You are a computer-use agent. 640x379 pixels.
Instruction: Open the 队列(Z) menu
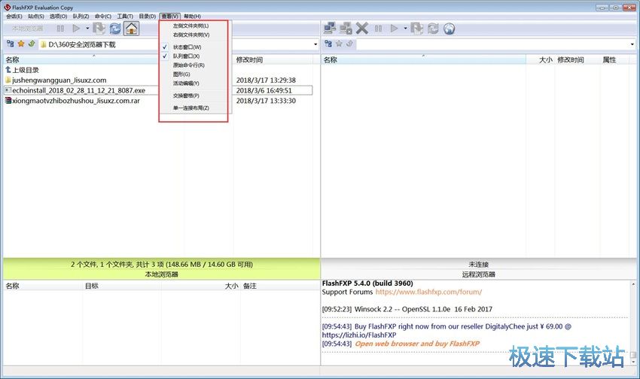[x=81, y=17]
